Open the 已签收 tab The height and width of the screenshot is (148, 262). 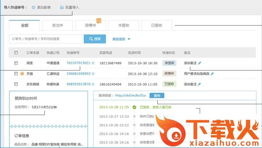point(157,26)
